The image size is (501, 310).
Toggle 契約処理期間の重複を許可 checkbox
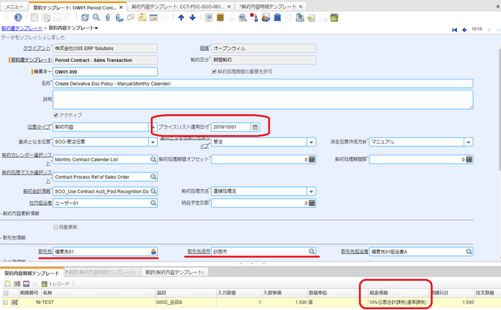[x=214, y=72]
